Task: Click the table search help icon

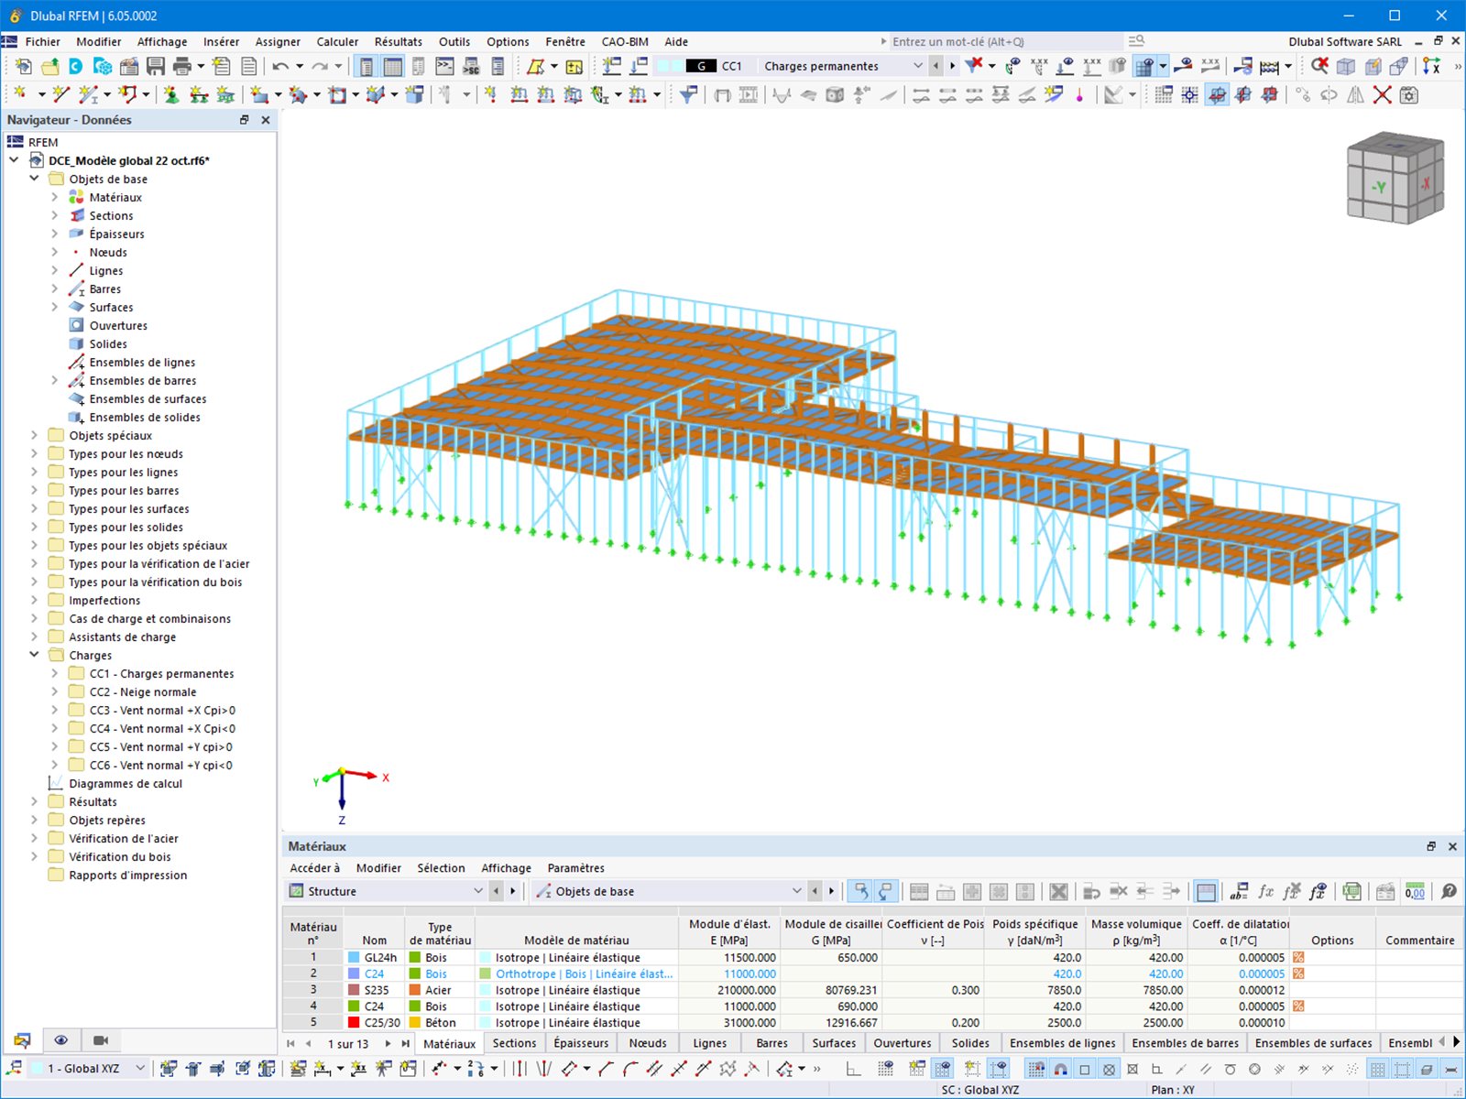Action: tap(1449, 891)
